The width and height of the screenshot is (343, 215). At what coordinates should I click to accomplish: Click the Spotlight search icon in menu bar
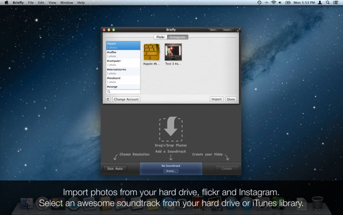(328, 3)
